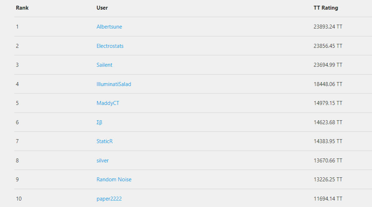Click the 14623.68 TT rating value
Viewport: 372px width, 207px height.
(328, 122)
